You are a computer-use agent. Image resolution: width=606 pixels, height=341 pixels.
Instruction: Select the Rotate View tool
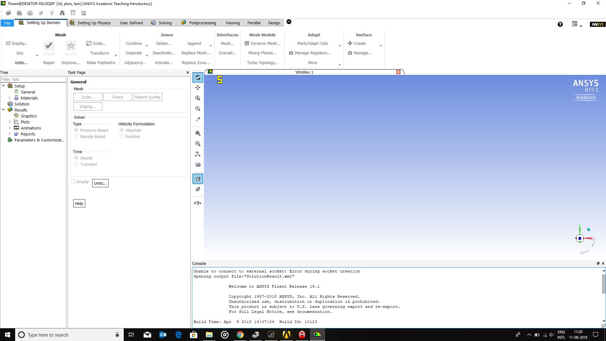tap(198, 78)
